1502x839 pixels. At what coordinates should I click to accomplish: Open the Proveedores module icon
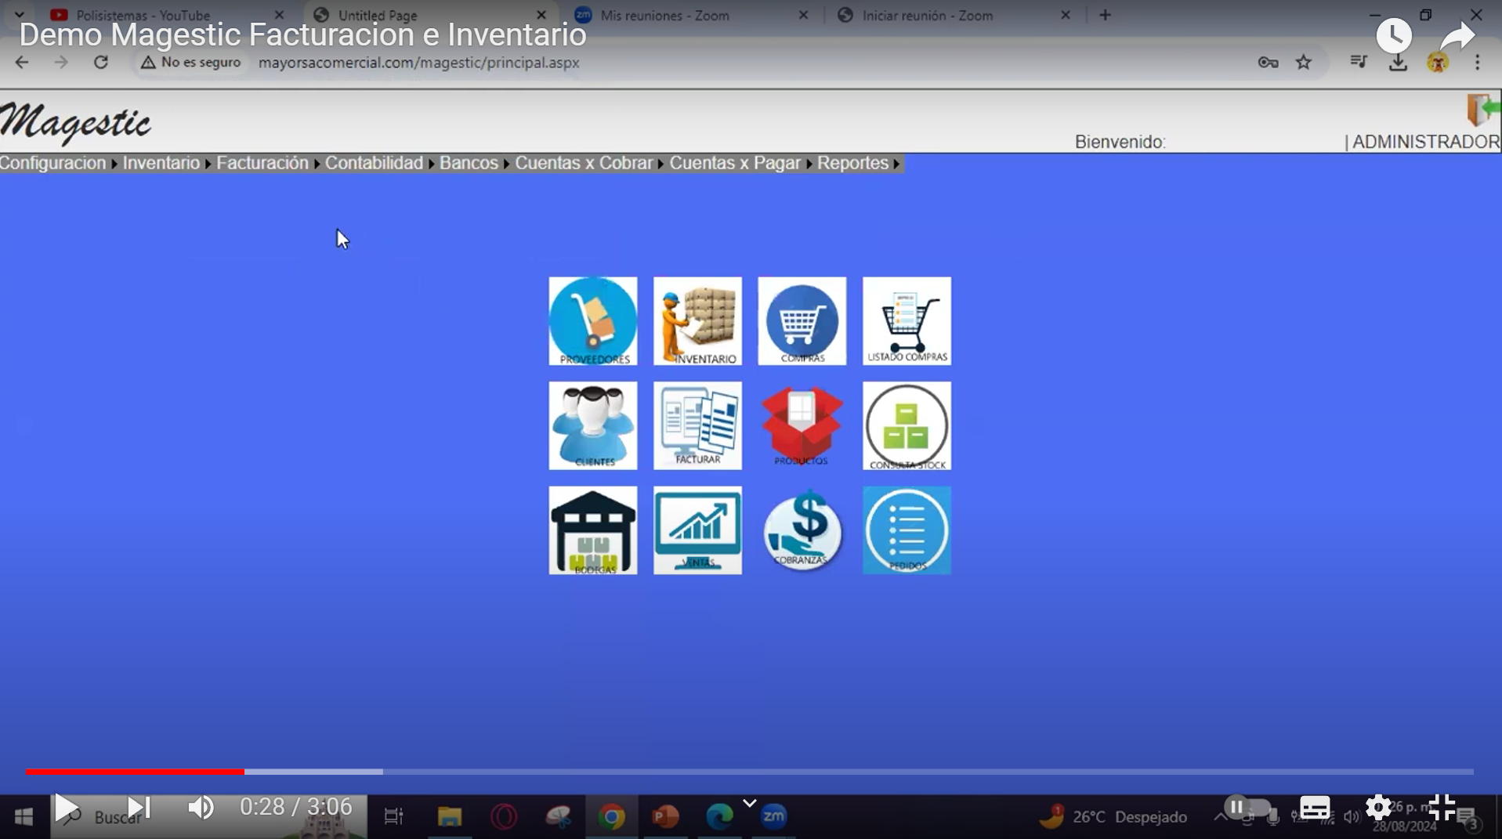pyautogui.click(x=592, y=320)
